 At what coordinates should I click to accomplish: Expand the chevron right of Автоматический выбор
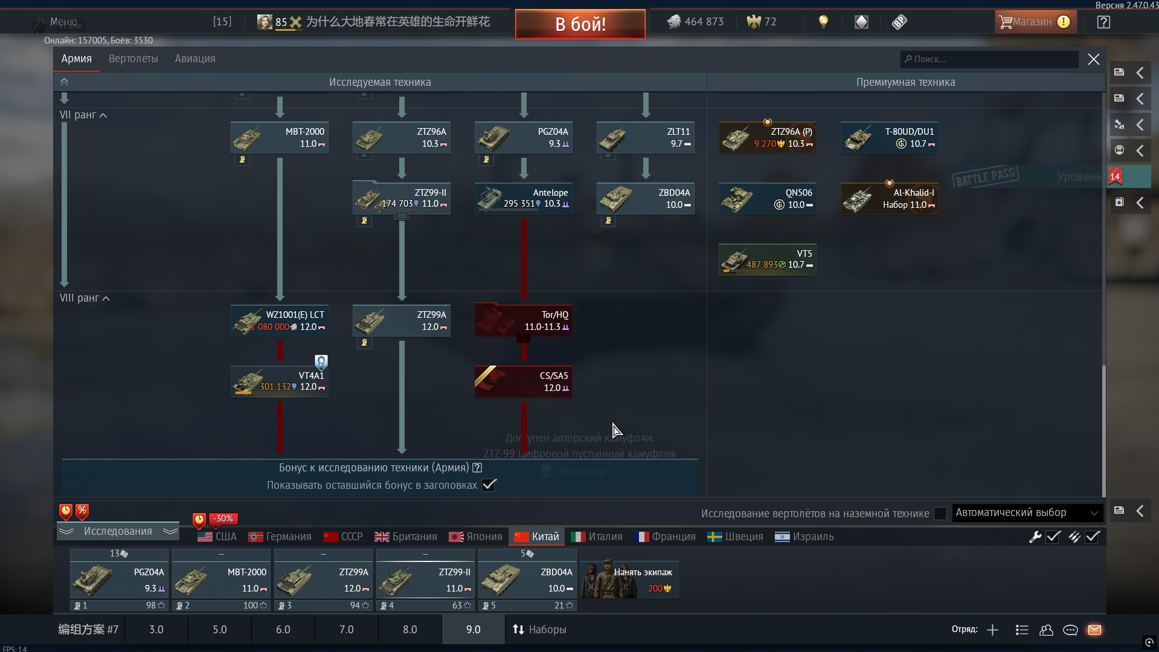[1140, 511]
